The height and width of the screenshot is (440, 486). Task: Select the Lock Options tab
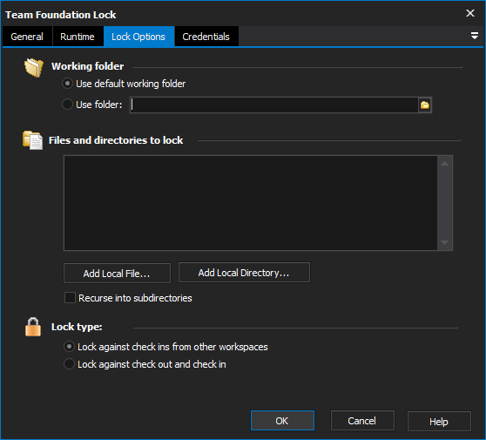click(138, 37)
